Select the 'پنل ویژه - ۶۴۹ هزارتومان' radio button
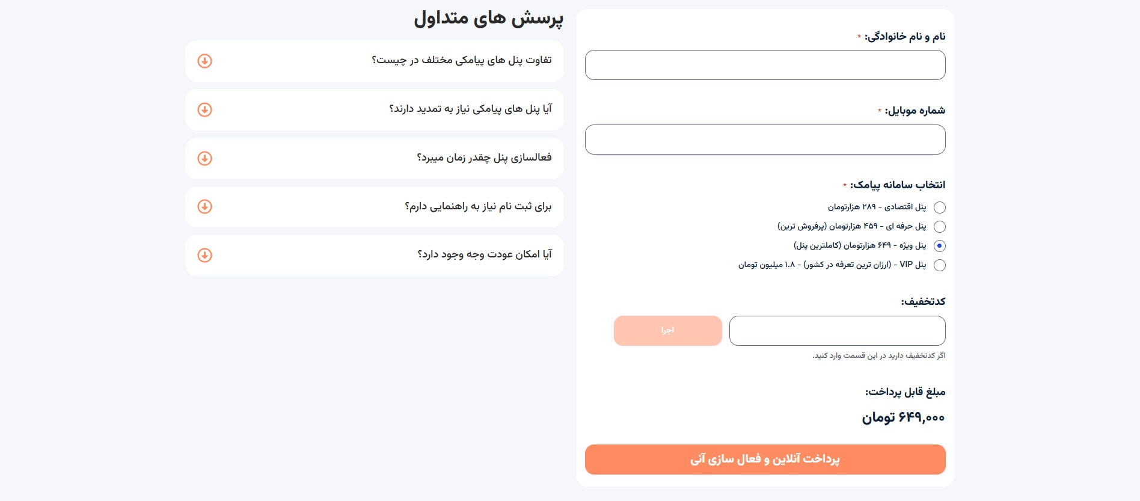 coord(940,246)
